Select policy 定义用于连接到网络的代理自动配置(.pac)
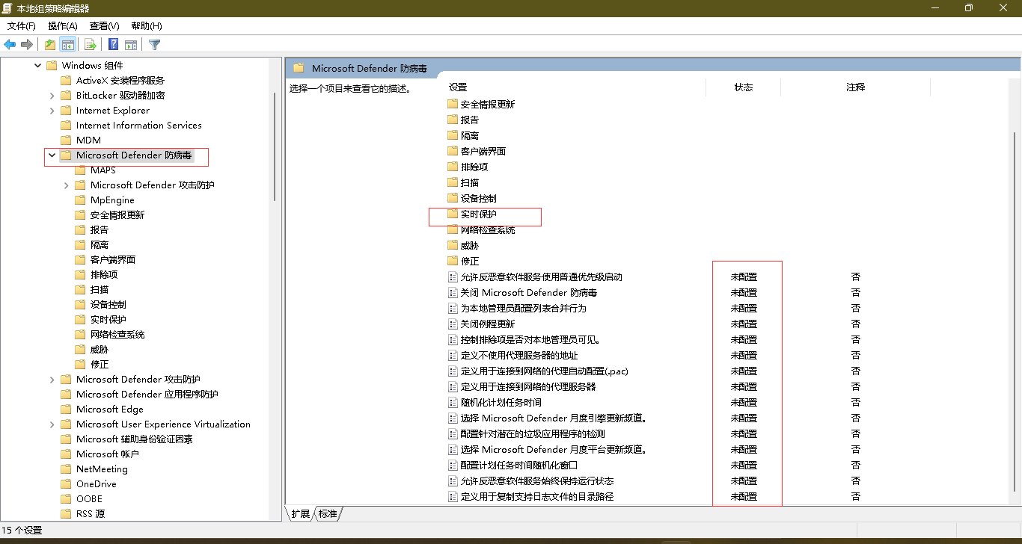The image size is (1022, 544). click(x=545, y=371)
